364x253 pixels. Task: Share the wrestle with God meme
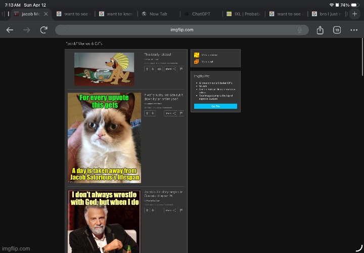point(171,210)
